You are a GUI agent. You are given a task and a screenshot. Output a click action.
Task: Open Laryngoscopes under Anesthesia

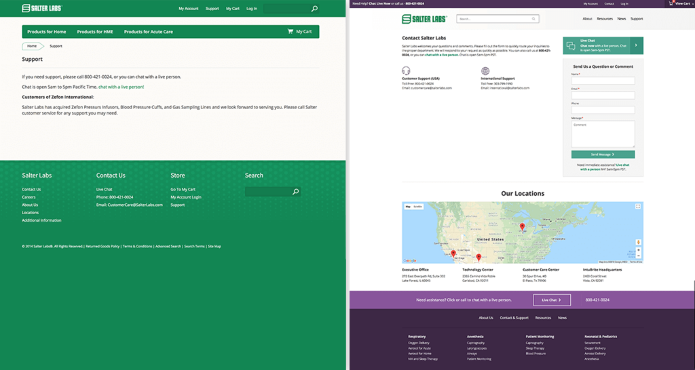coord(476,348)
